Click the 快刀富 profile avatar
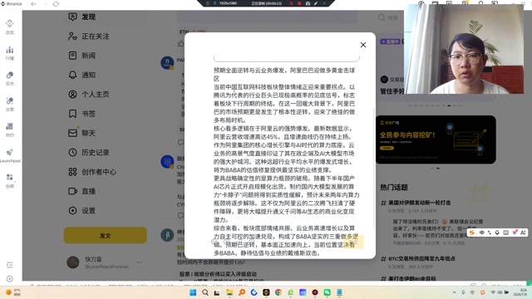 [73, 262]
